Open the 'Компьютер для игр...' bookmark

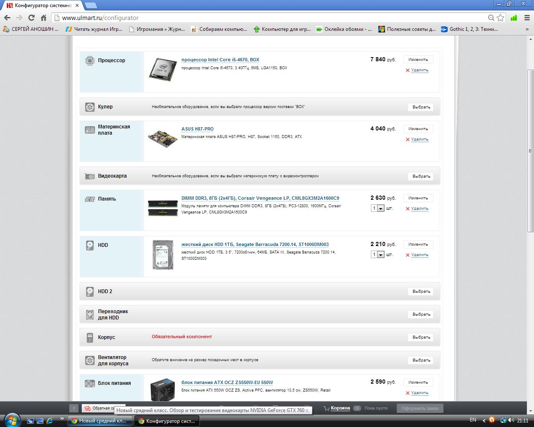(x=282, y=29)
